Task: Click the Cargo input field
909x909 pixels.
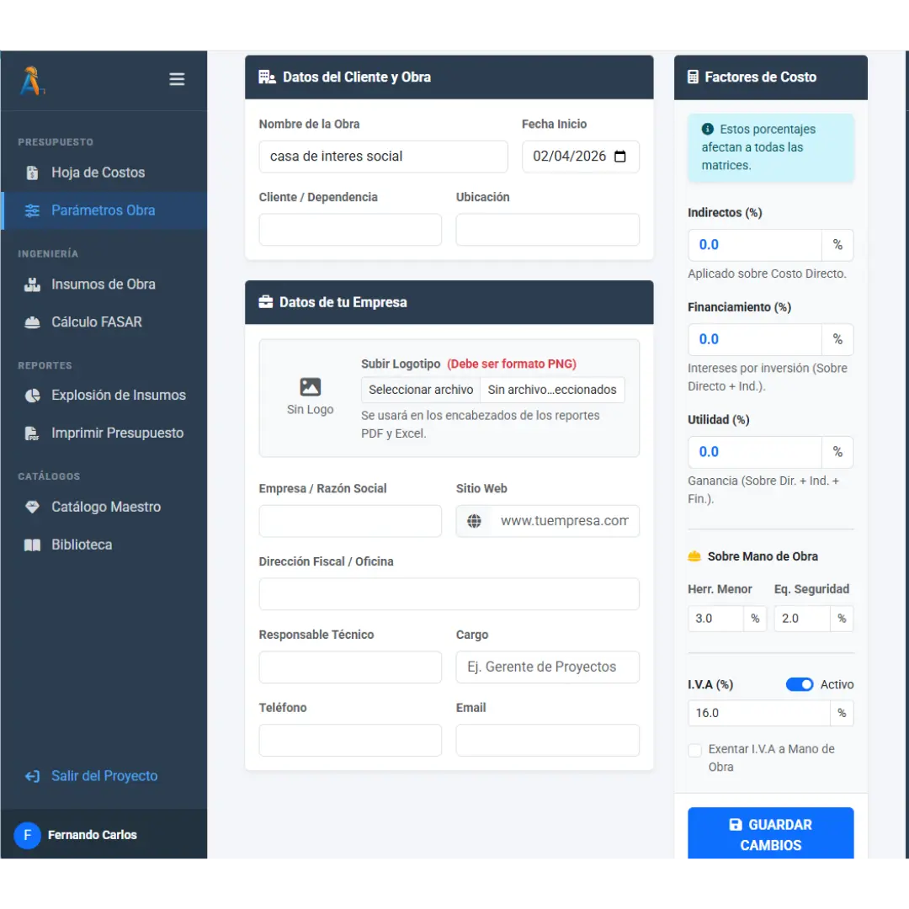Action: [x=547, y=667]
